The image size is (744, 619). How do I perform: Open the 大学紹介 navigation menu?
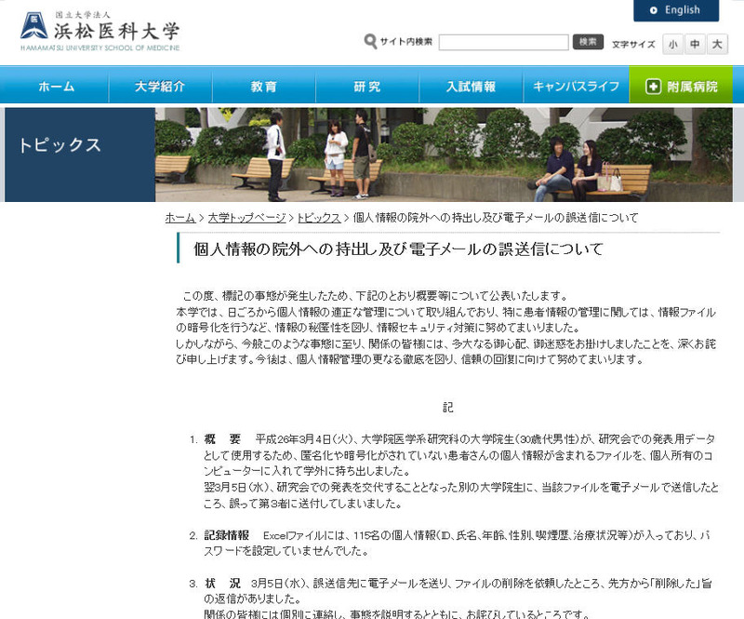(x=160, y=87)
